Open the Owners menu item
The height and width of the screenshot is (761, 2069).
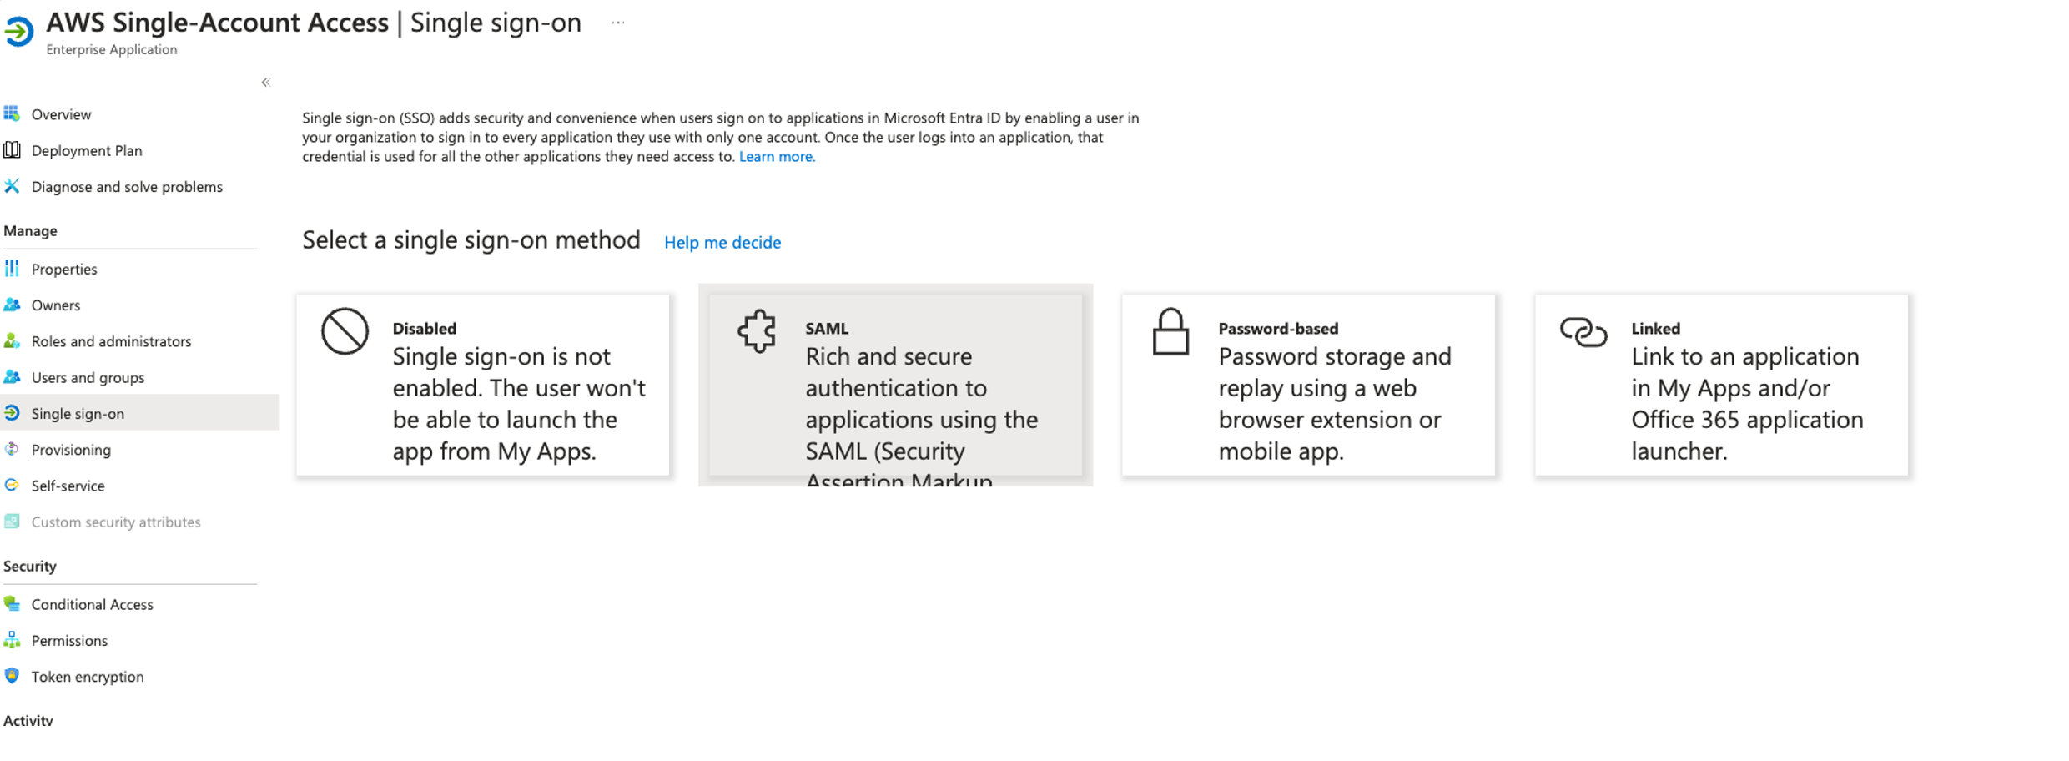56,305
